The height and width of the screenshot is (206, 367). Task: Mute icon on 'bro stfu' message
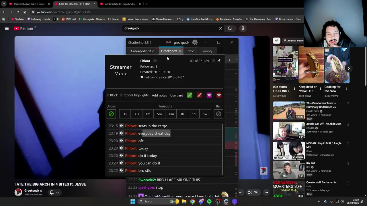click(122, 171)
